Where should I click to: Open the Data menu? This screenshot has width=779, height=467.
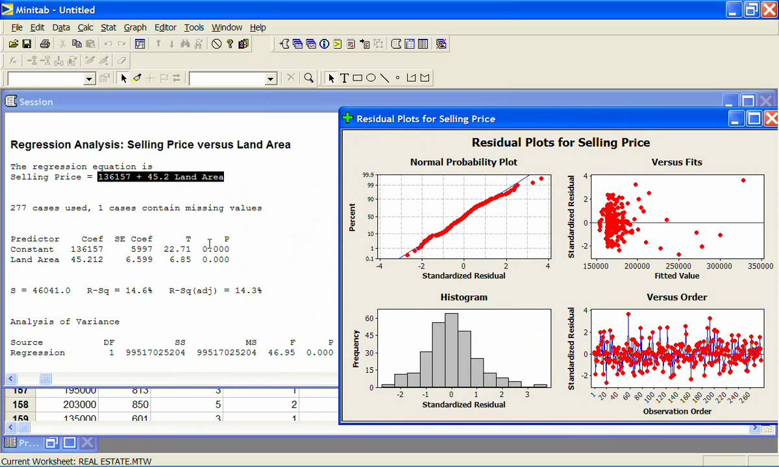(x=61, y=27)
